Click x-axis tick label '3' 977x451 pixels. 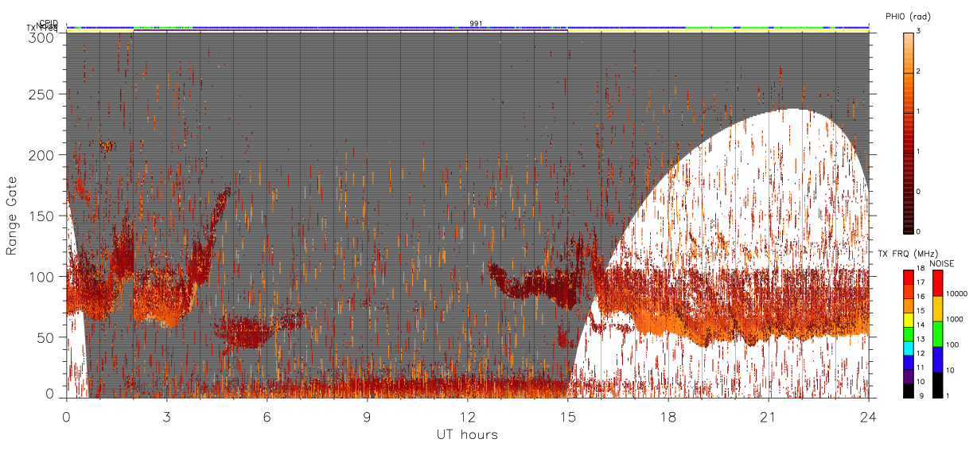coord(166,417)
